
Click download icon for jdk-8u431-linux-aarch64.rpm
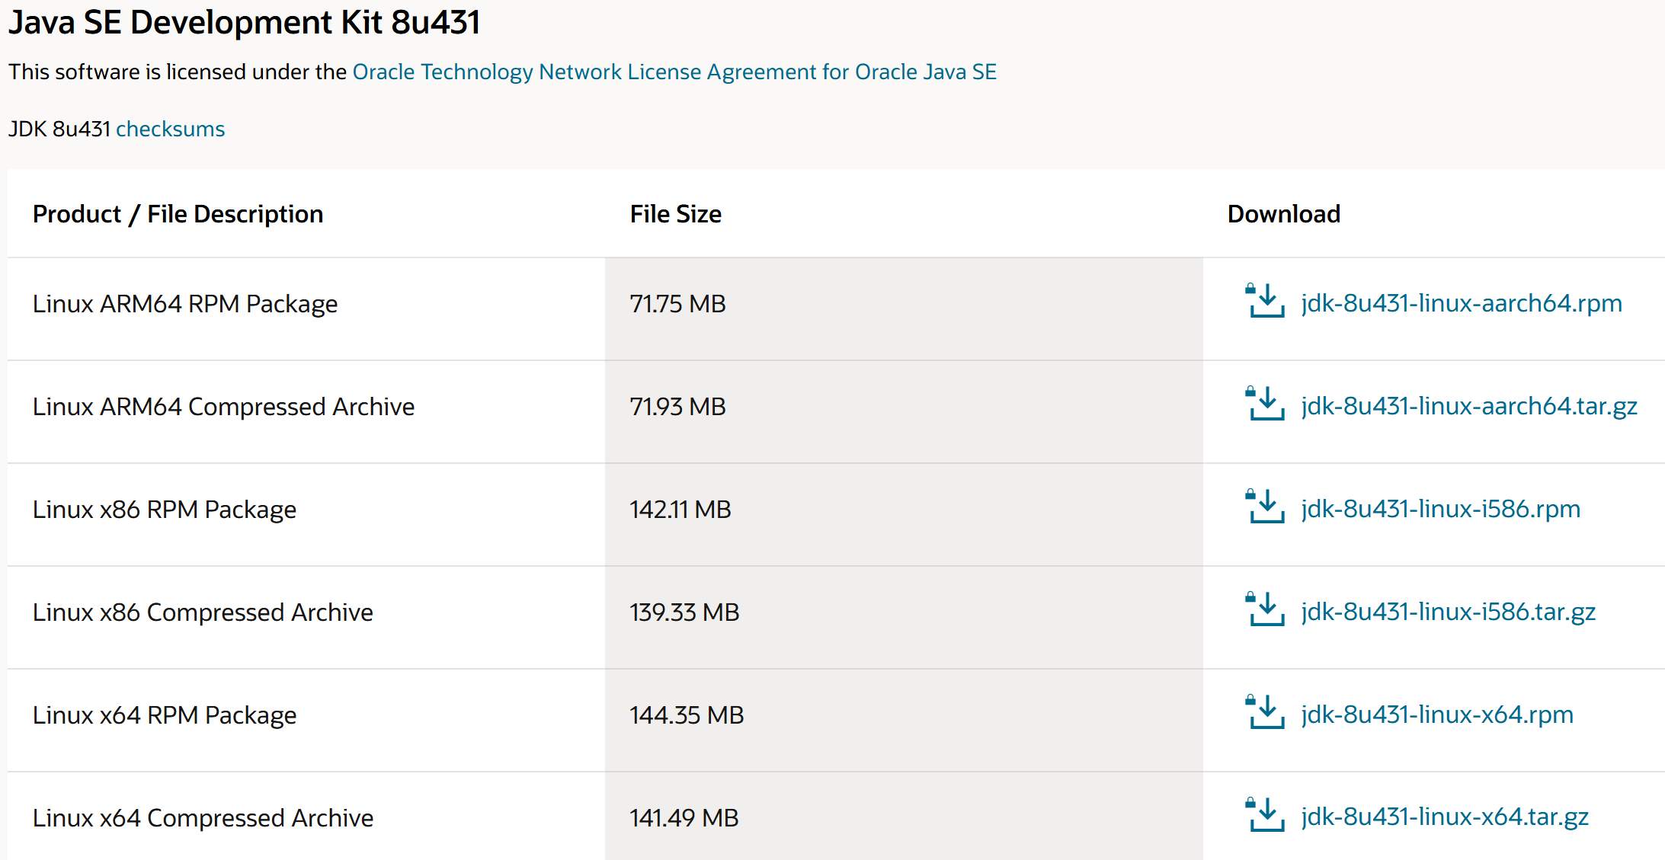(x=1265, y=302)
